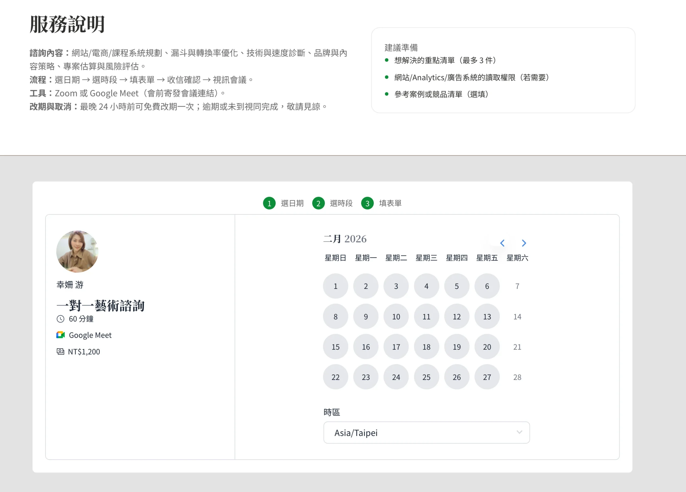
Task: Choose February 18 on the calendar
Action: [426, 347]
